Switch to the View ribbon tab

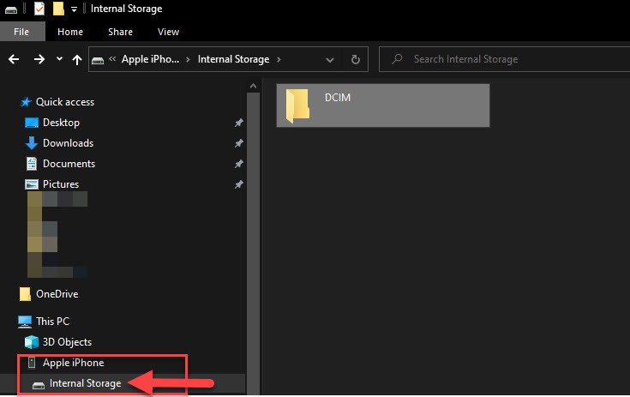[168, 32]
